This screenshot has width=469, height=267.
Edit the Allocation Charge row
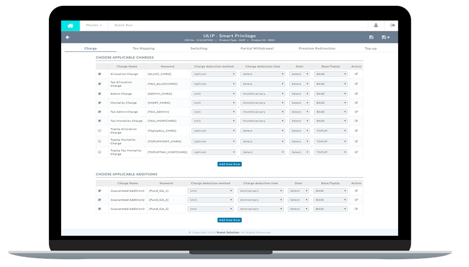tap(356, 74)
